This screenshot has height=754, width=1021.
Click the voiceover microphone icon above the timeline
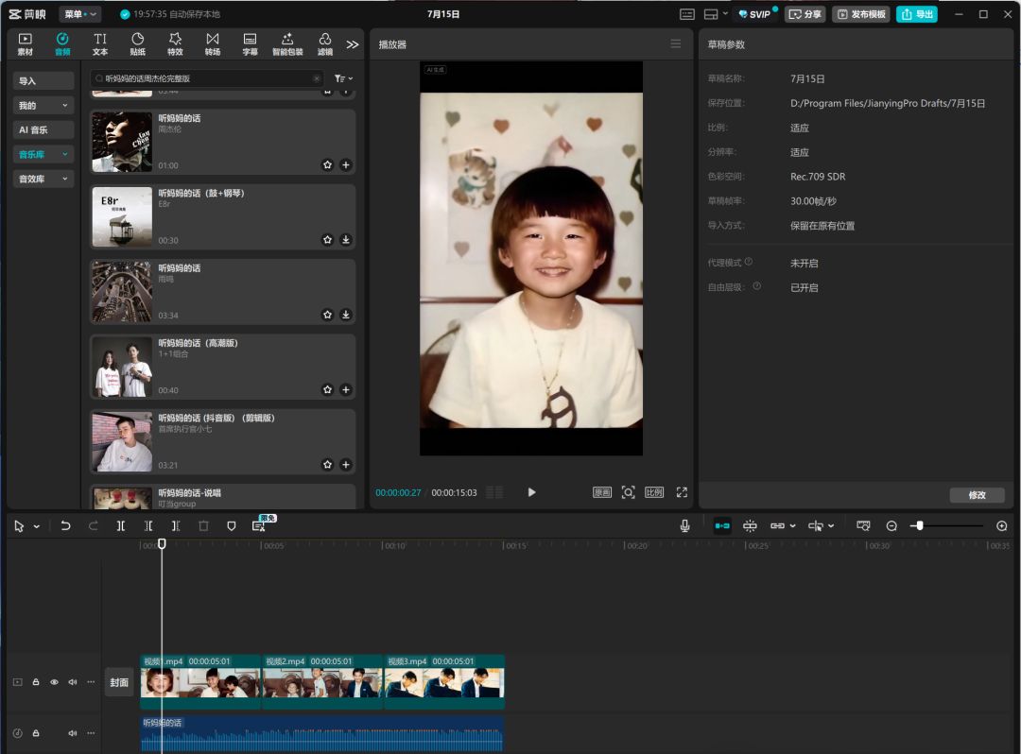click(x=684, y=525)
